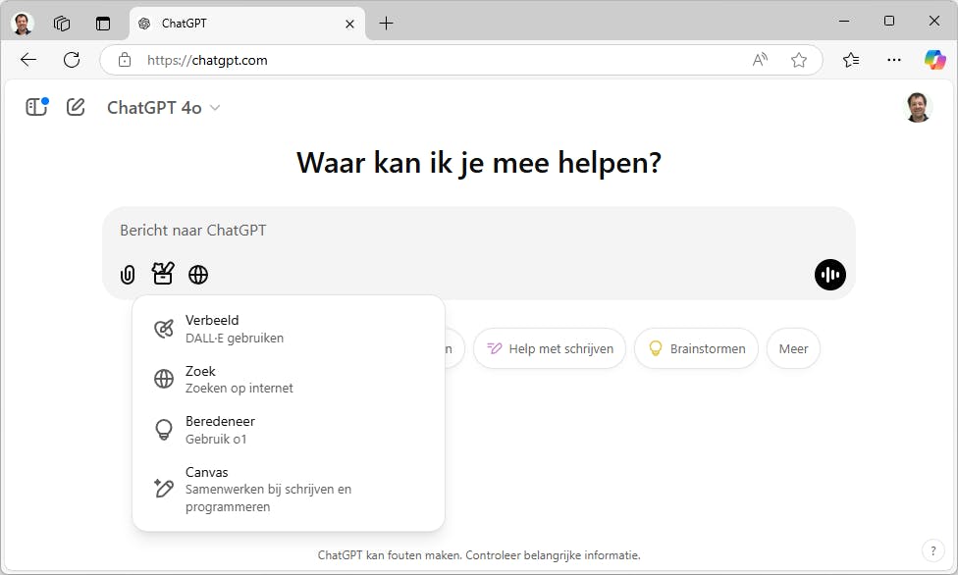Toggle web search globe in message bar
This screenshot has height=575, width=958.
(198, 275)
